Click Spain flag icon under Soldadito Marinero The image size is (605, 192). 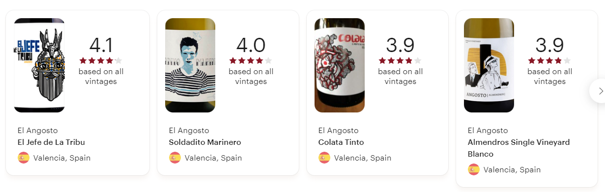tap(174, 158)
